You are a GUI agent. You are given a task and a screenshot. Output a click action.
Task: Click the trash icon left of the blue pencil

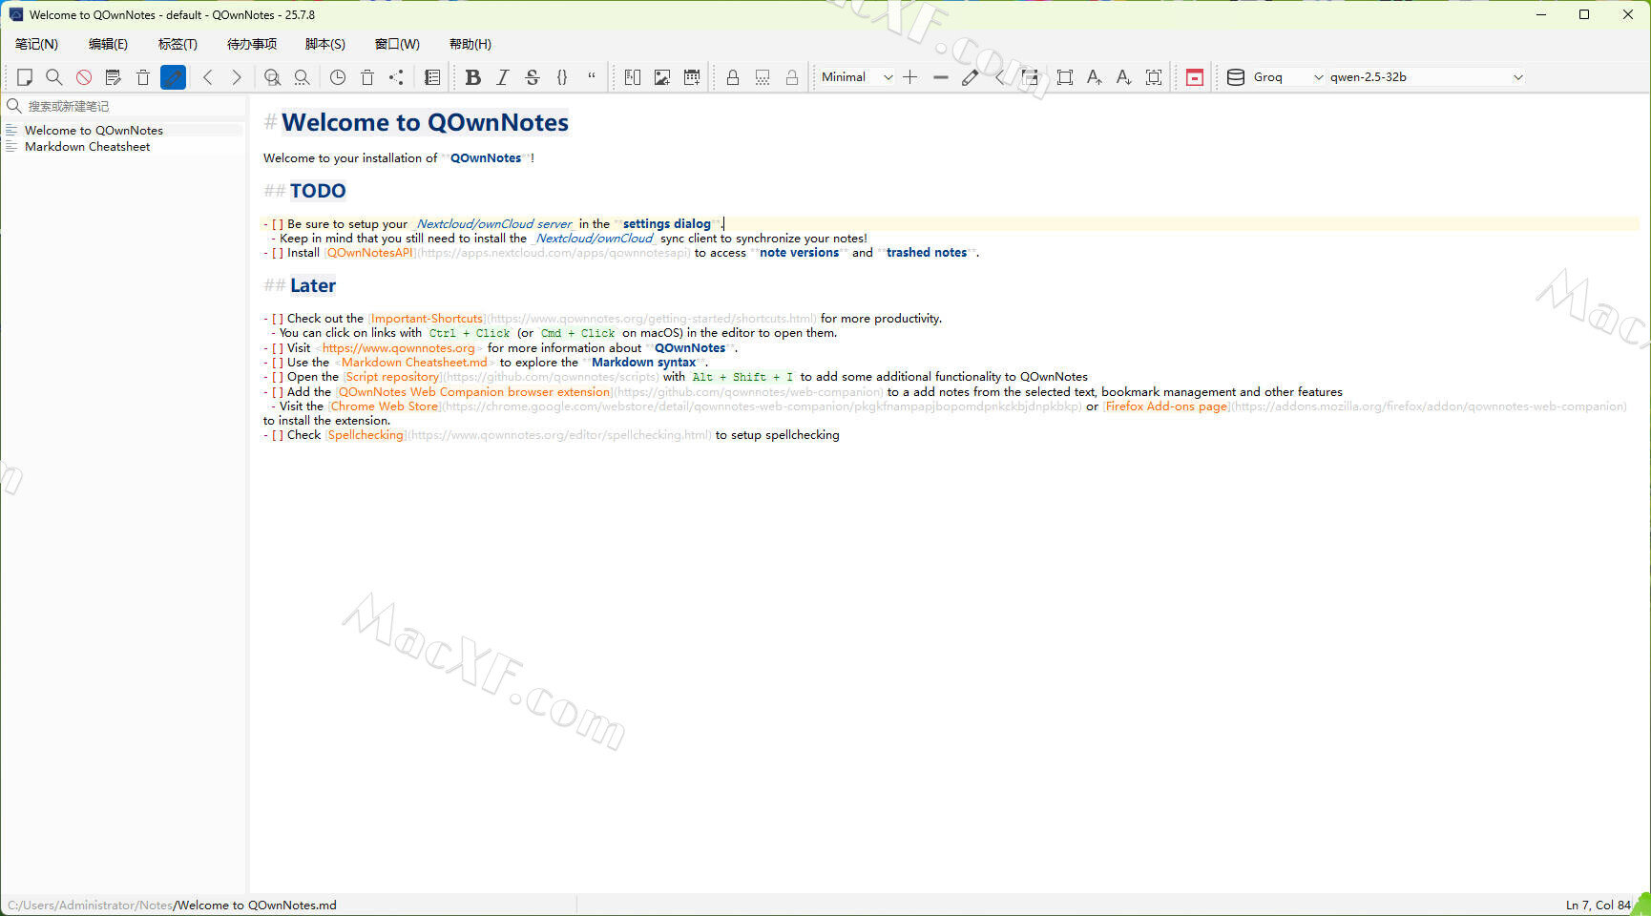click(x=143, y=77)
